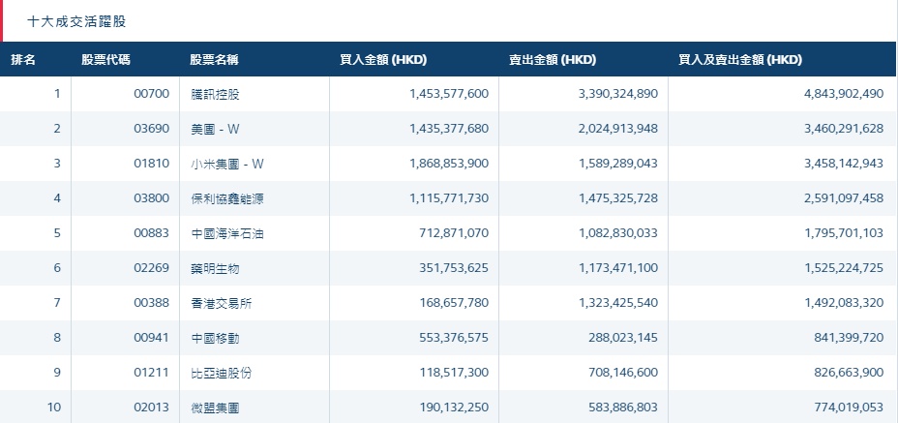
Task: Click sell amount 583,886,803
Action: point(623,408)
